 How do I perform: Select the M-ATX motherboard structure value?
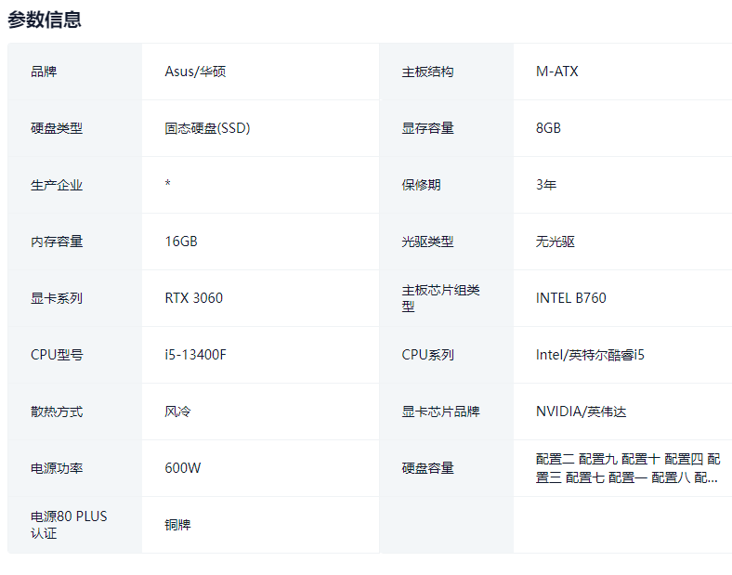click(x=556, y=72)
